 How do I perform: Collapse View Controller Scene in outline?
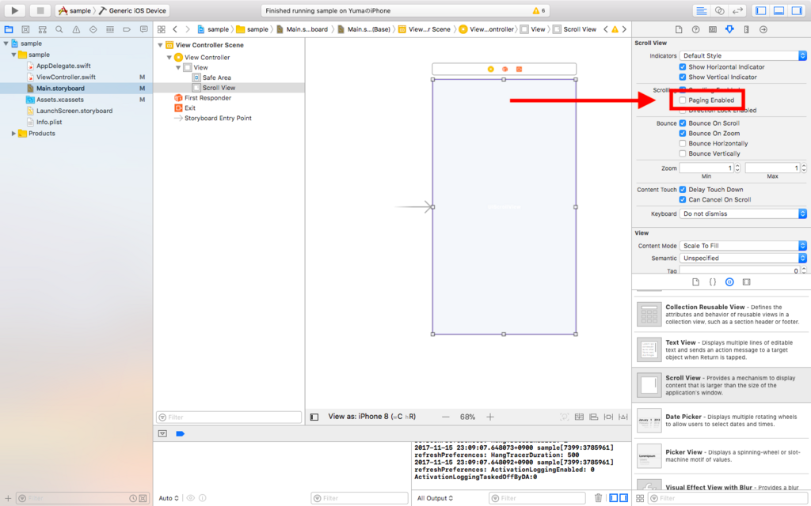[160, 45]
